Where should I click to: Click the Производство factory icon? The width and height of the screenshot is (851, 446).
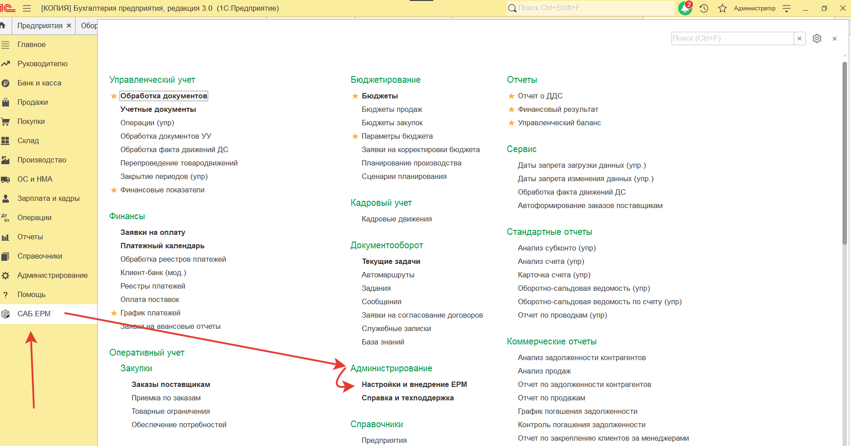click(5, 160)
